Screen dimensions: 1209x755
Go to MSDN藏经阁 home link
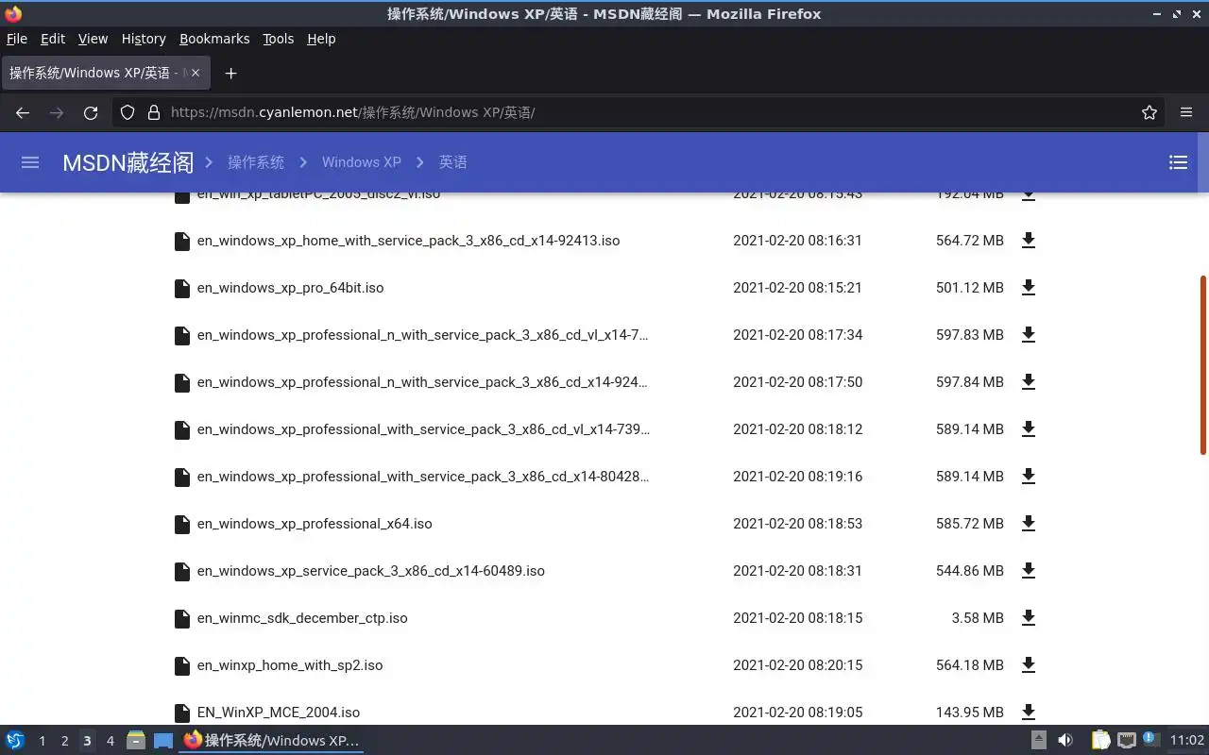[128, 162]
